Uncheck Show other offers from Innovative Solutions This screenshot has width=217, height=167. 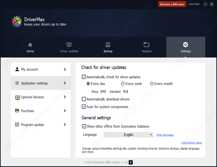(x=84, y=126)
